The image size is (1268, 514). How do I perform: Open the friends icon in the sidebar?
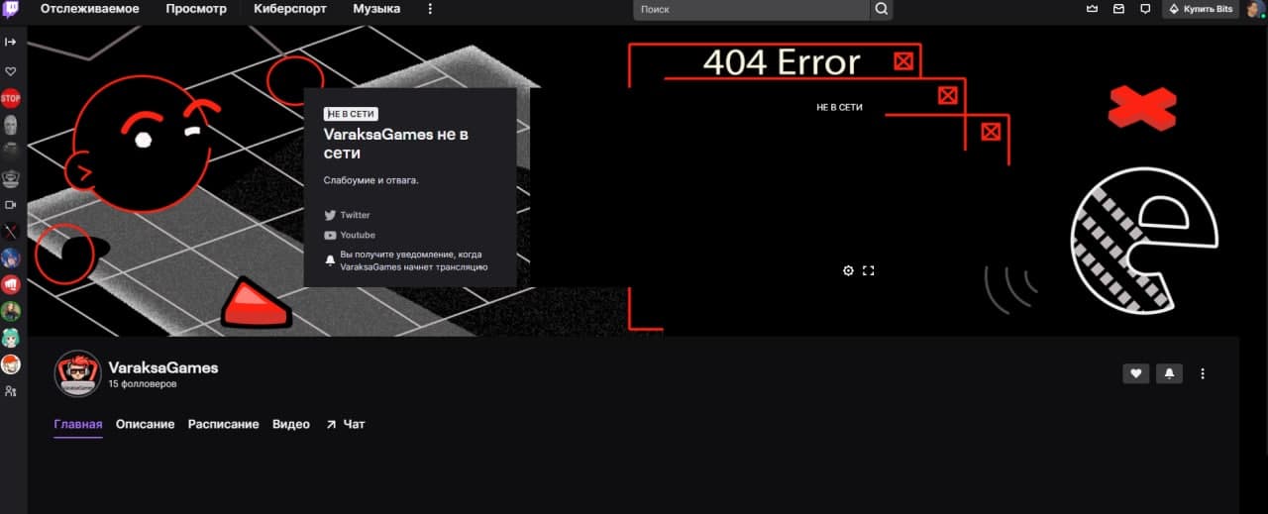coord(11,391)
